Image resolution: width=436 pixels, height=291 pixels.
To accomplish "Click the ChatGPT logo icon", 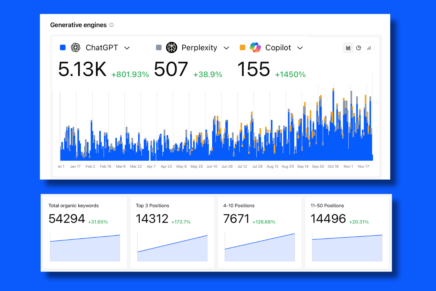I will coord(76,47).
